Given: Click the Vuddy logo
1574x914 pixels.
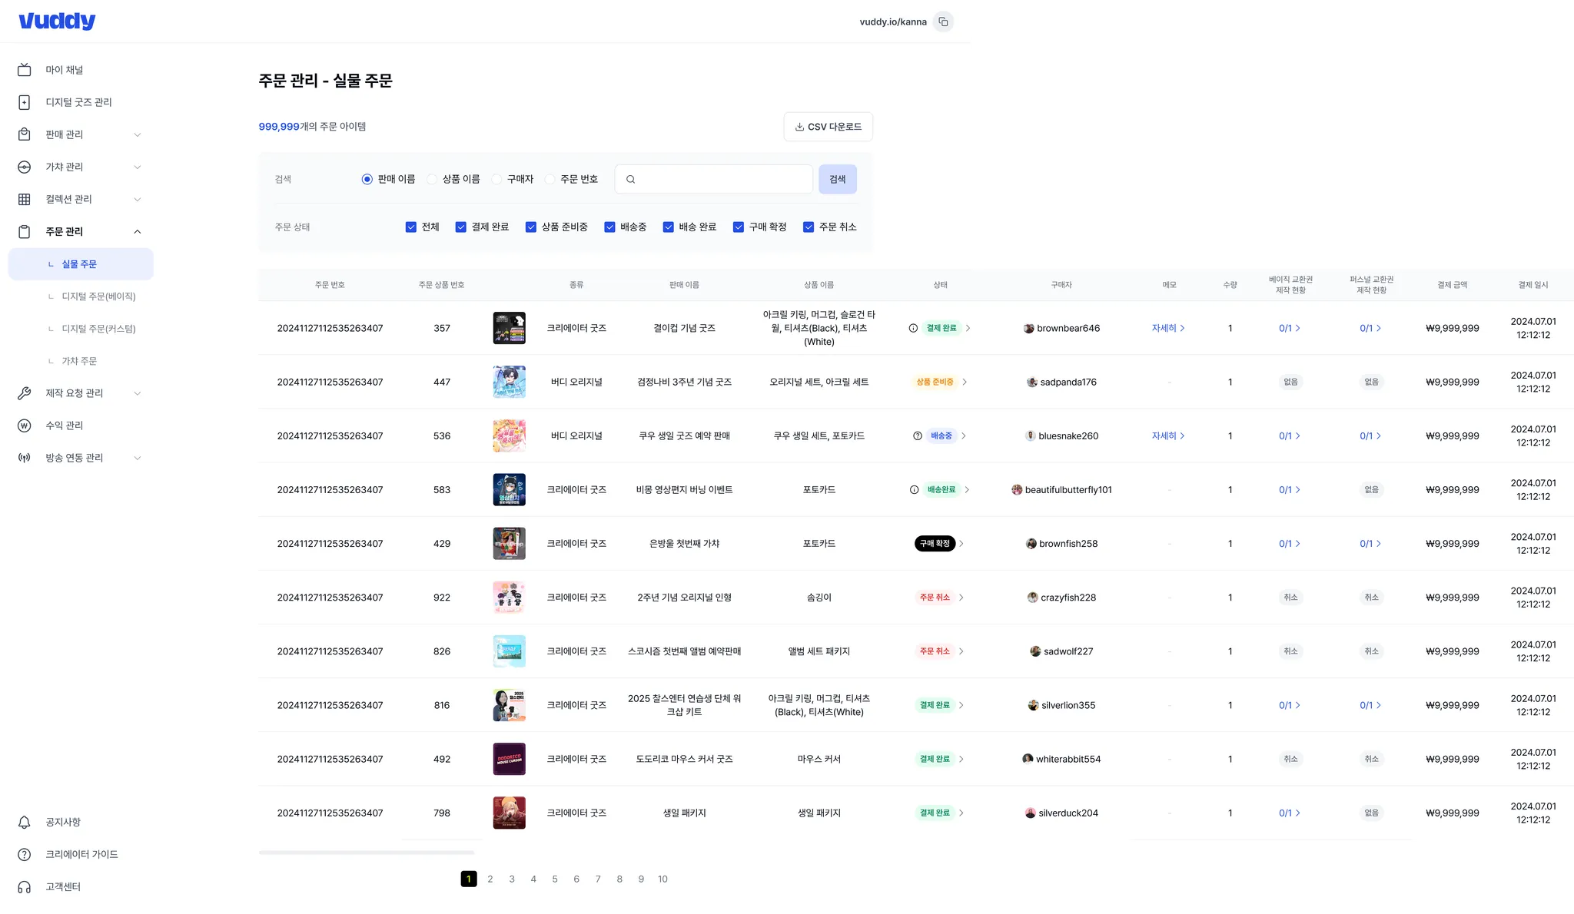Looking at the screenshot, I should click(x=57, y=22).
